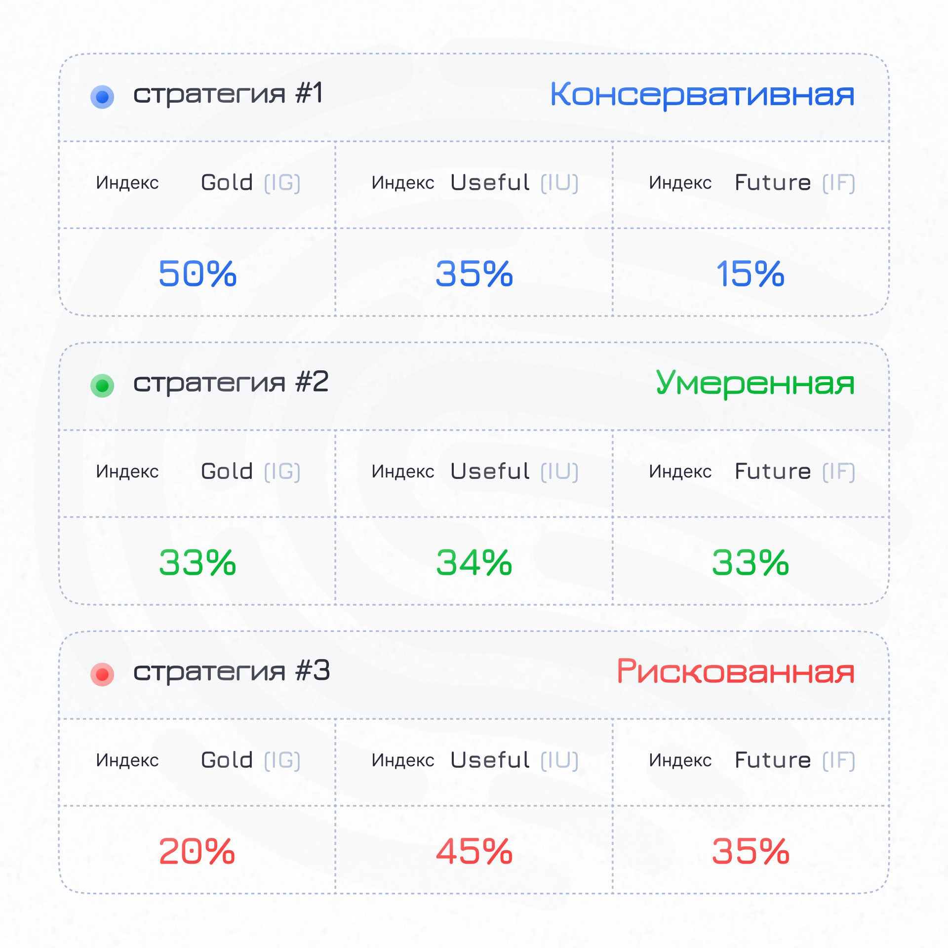Click the 33% Future value in Умеренная
The image size is (948, 948).
tap(750, 562)
